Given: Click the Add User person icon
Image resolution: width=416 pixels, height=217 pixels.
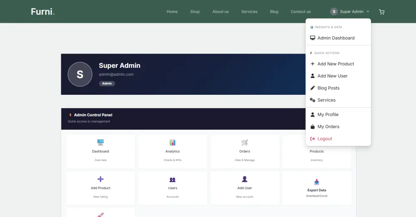Looking at the screenshot, I should (245, 179).
